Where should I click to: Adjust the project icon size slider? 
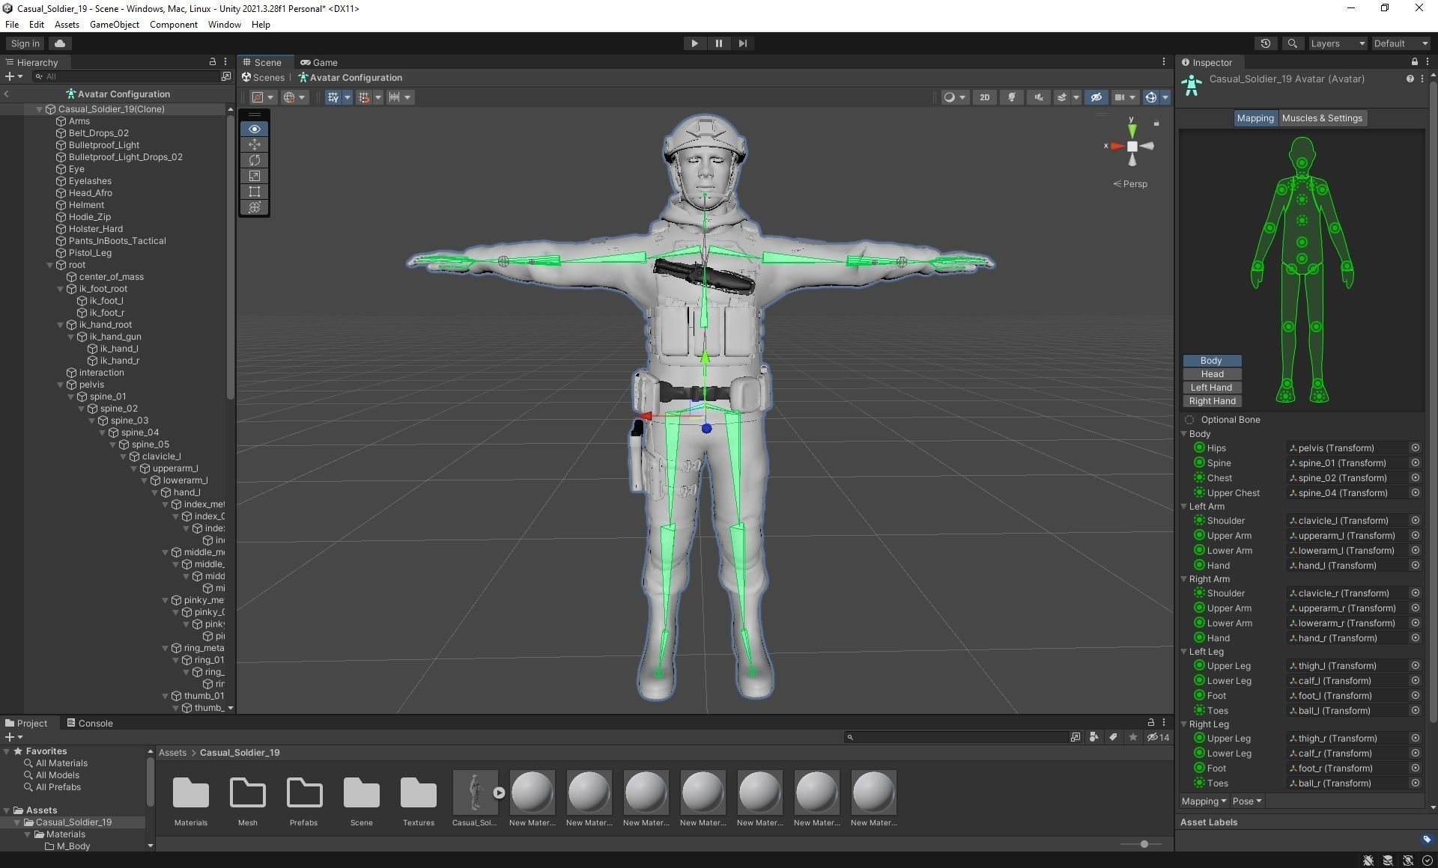click(x=1144, y=844)
